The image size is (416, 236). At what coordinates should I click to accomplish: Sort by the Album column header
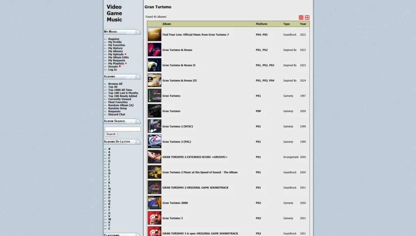pos(167,24)
